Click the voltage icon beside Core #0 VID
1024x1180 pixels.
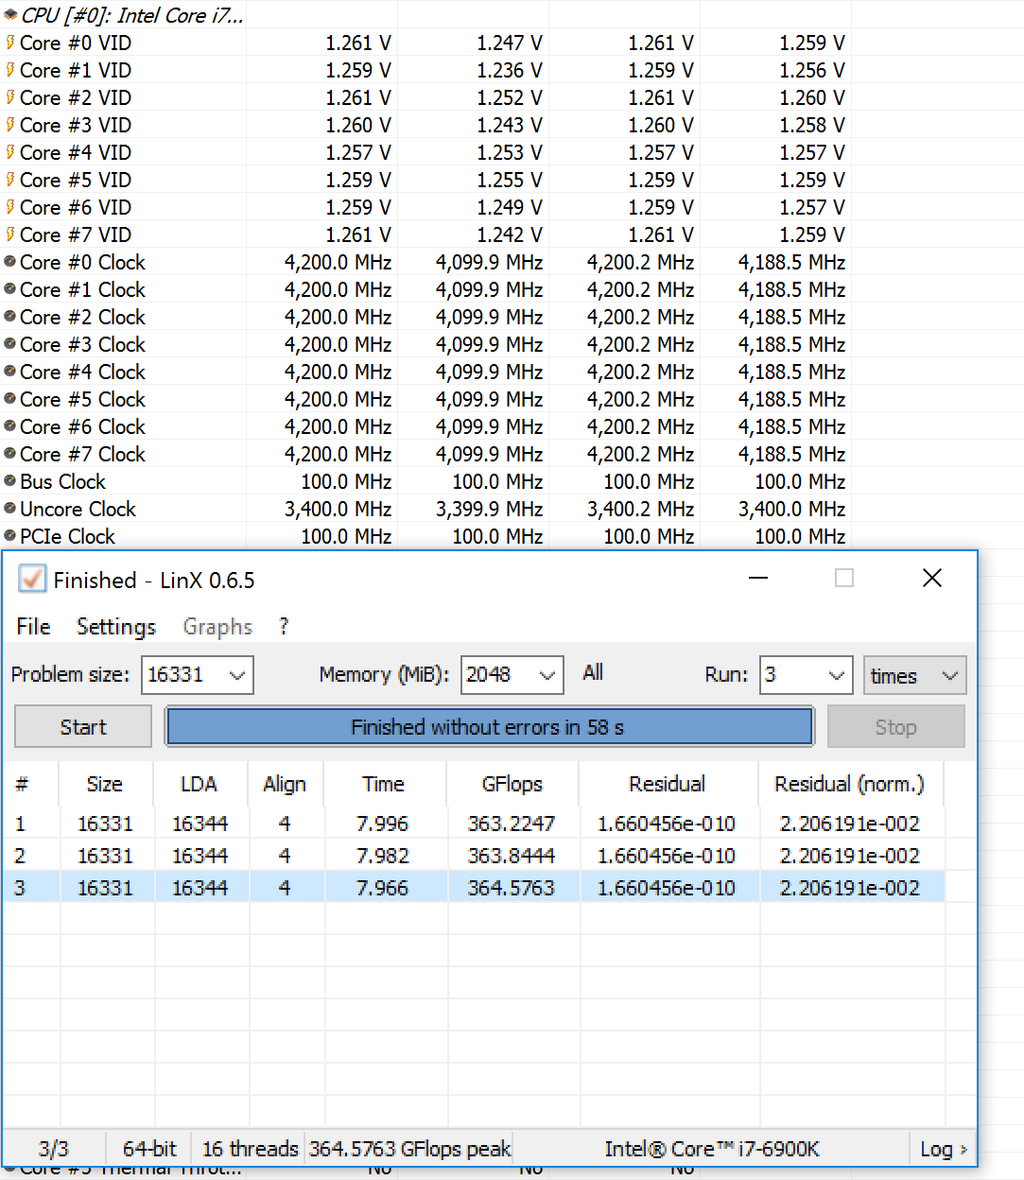click(10, 43)
